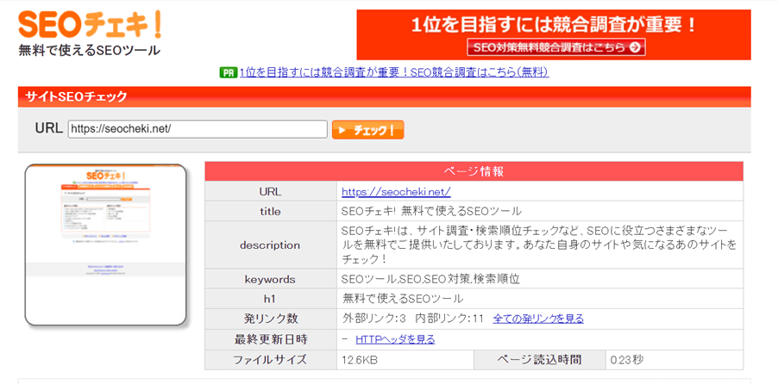Select the サイトSEOチェック header bar
Screen dimensions: 778x384
[x=385, y=96]
